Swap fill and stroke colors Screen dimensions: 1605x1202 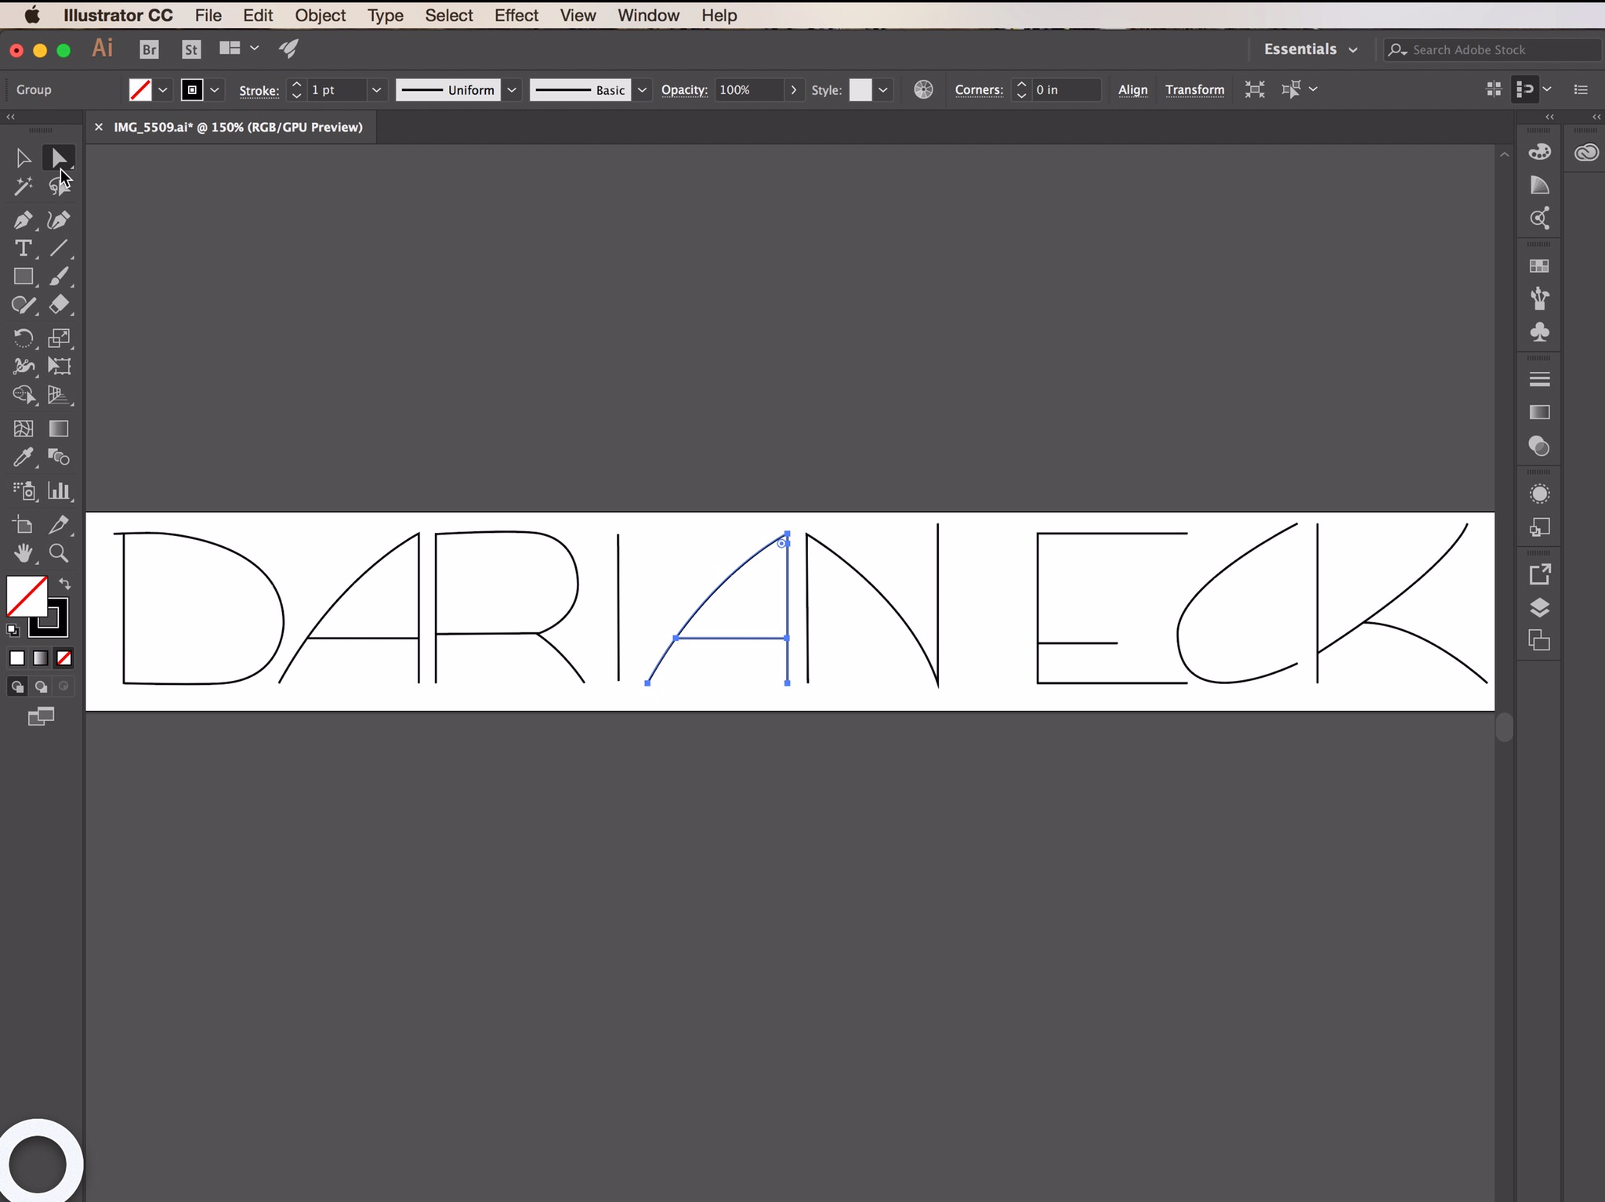[65, 584]
